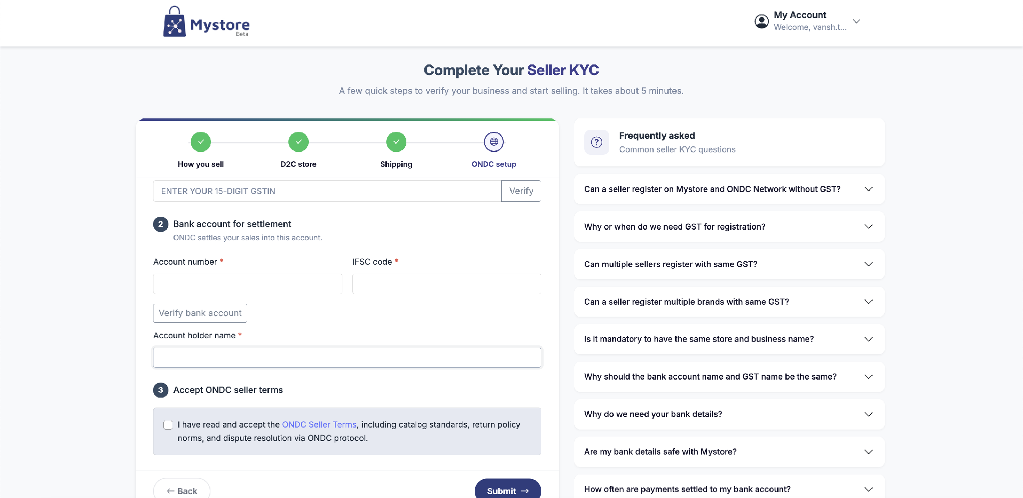Click the 'Welcome, vansh.t...' account text
The height and width of the screenshot is (498, 1023).
[810, 27]
